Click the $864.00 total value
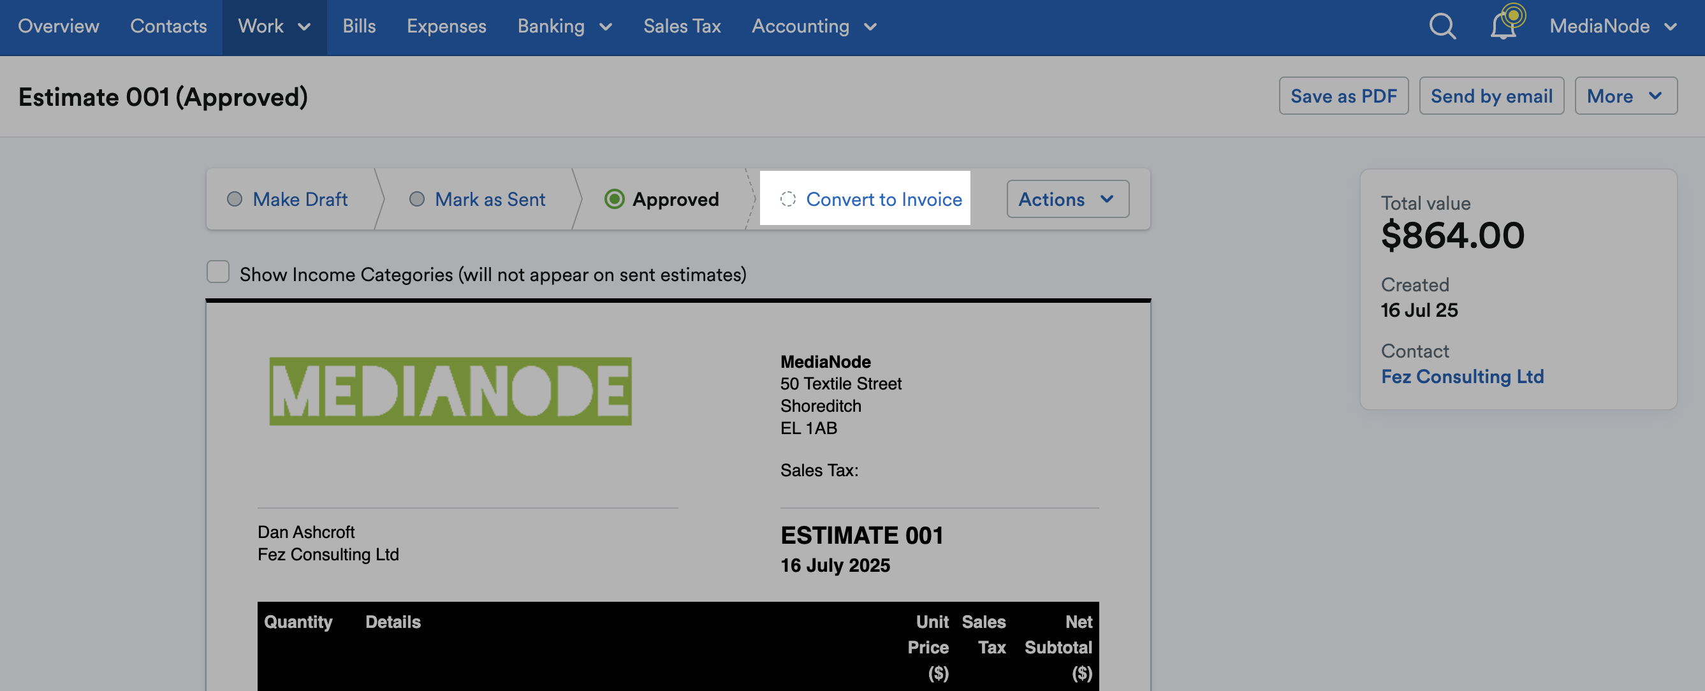 (x=1453, y=236)
